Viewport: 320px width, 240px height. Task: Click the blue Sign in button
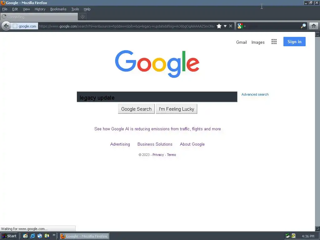click(x=294, y=42)
